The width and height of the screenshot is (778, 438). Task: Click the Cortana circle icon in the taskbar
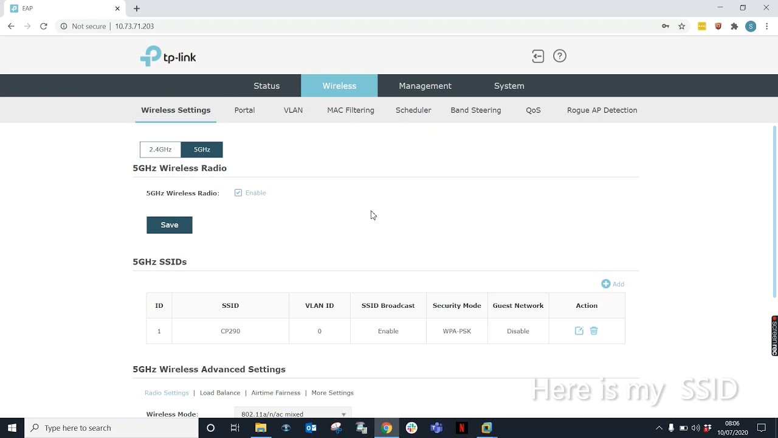point(210,428)
